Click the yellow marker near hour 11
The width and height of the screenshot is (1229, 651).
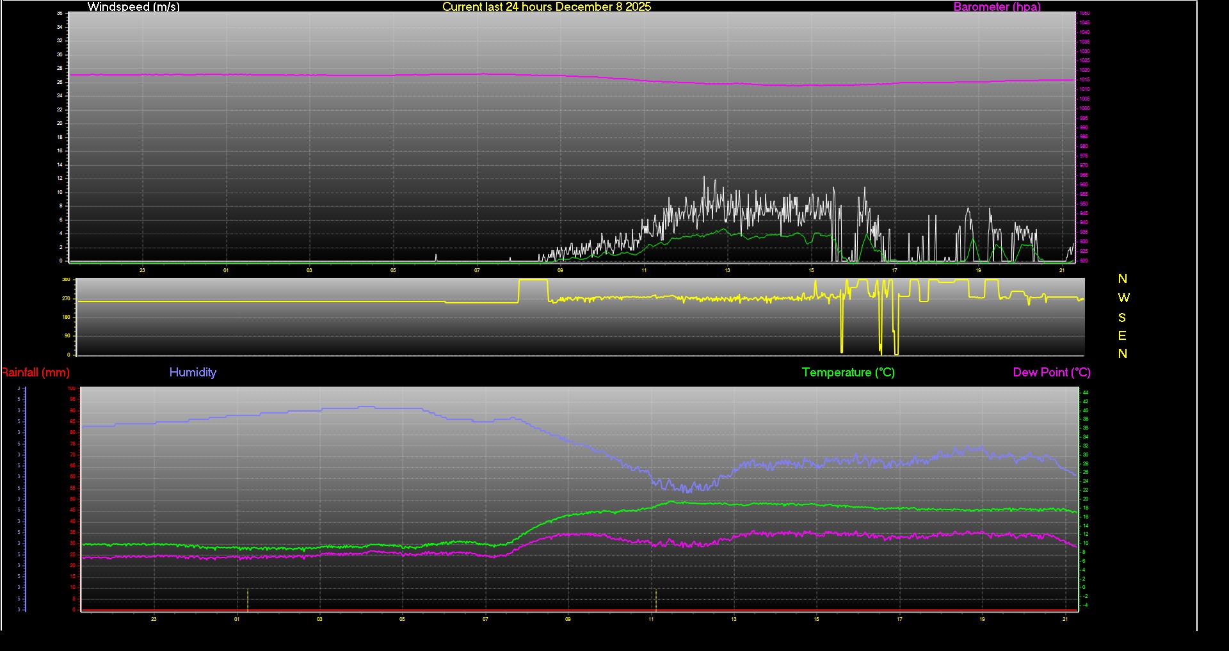(656, 600)
